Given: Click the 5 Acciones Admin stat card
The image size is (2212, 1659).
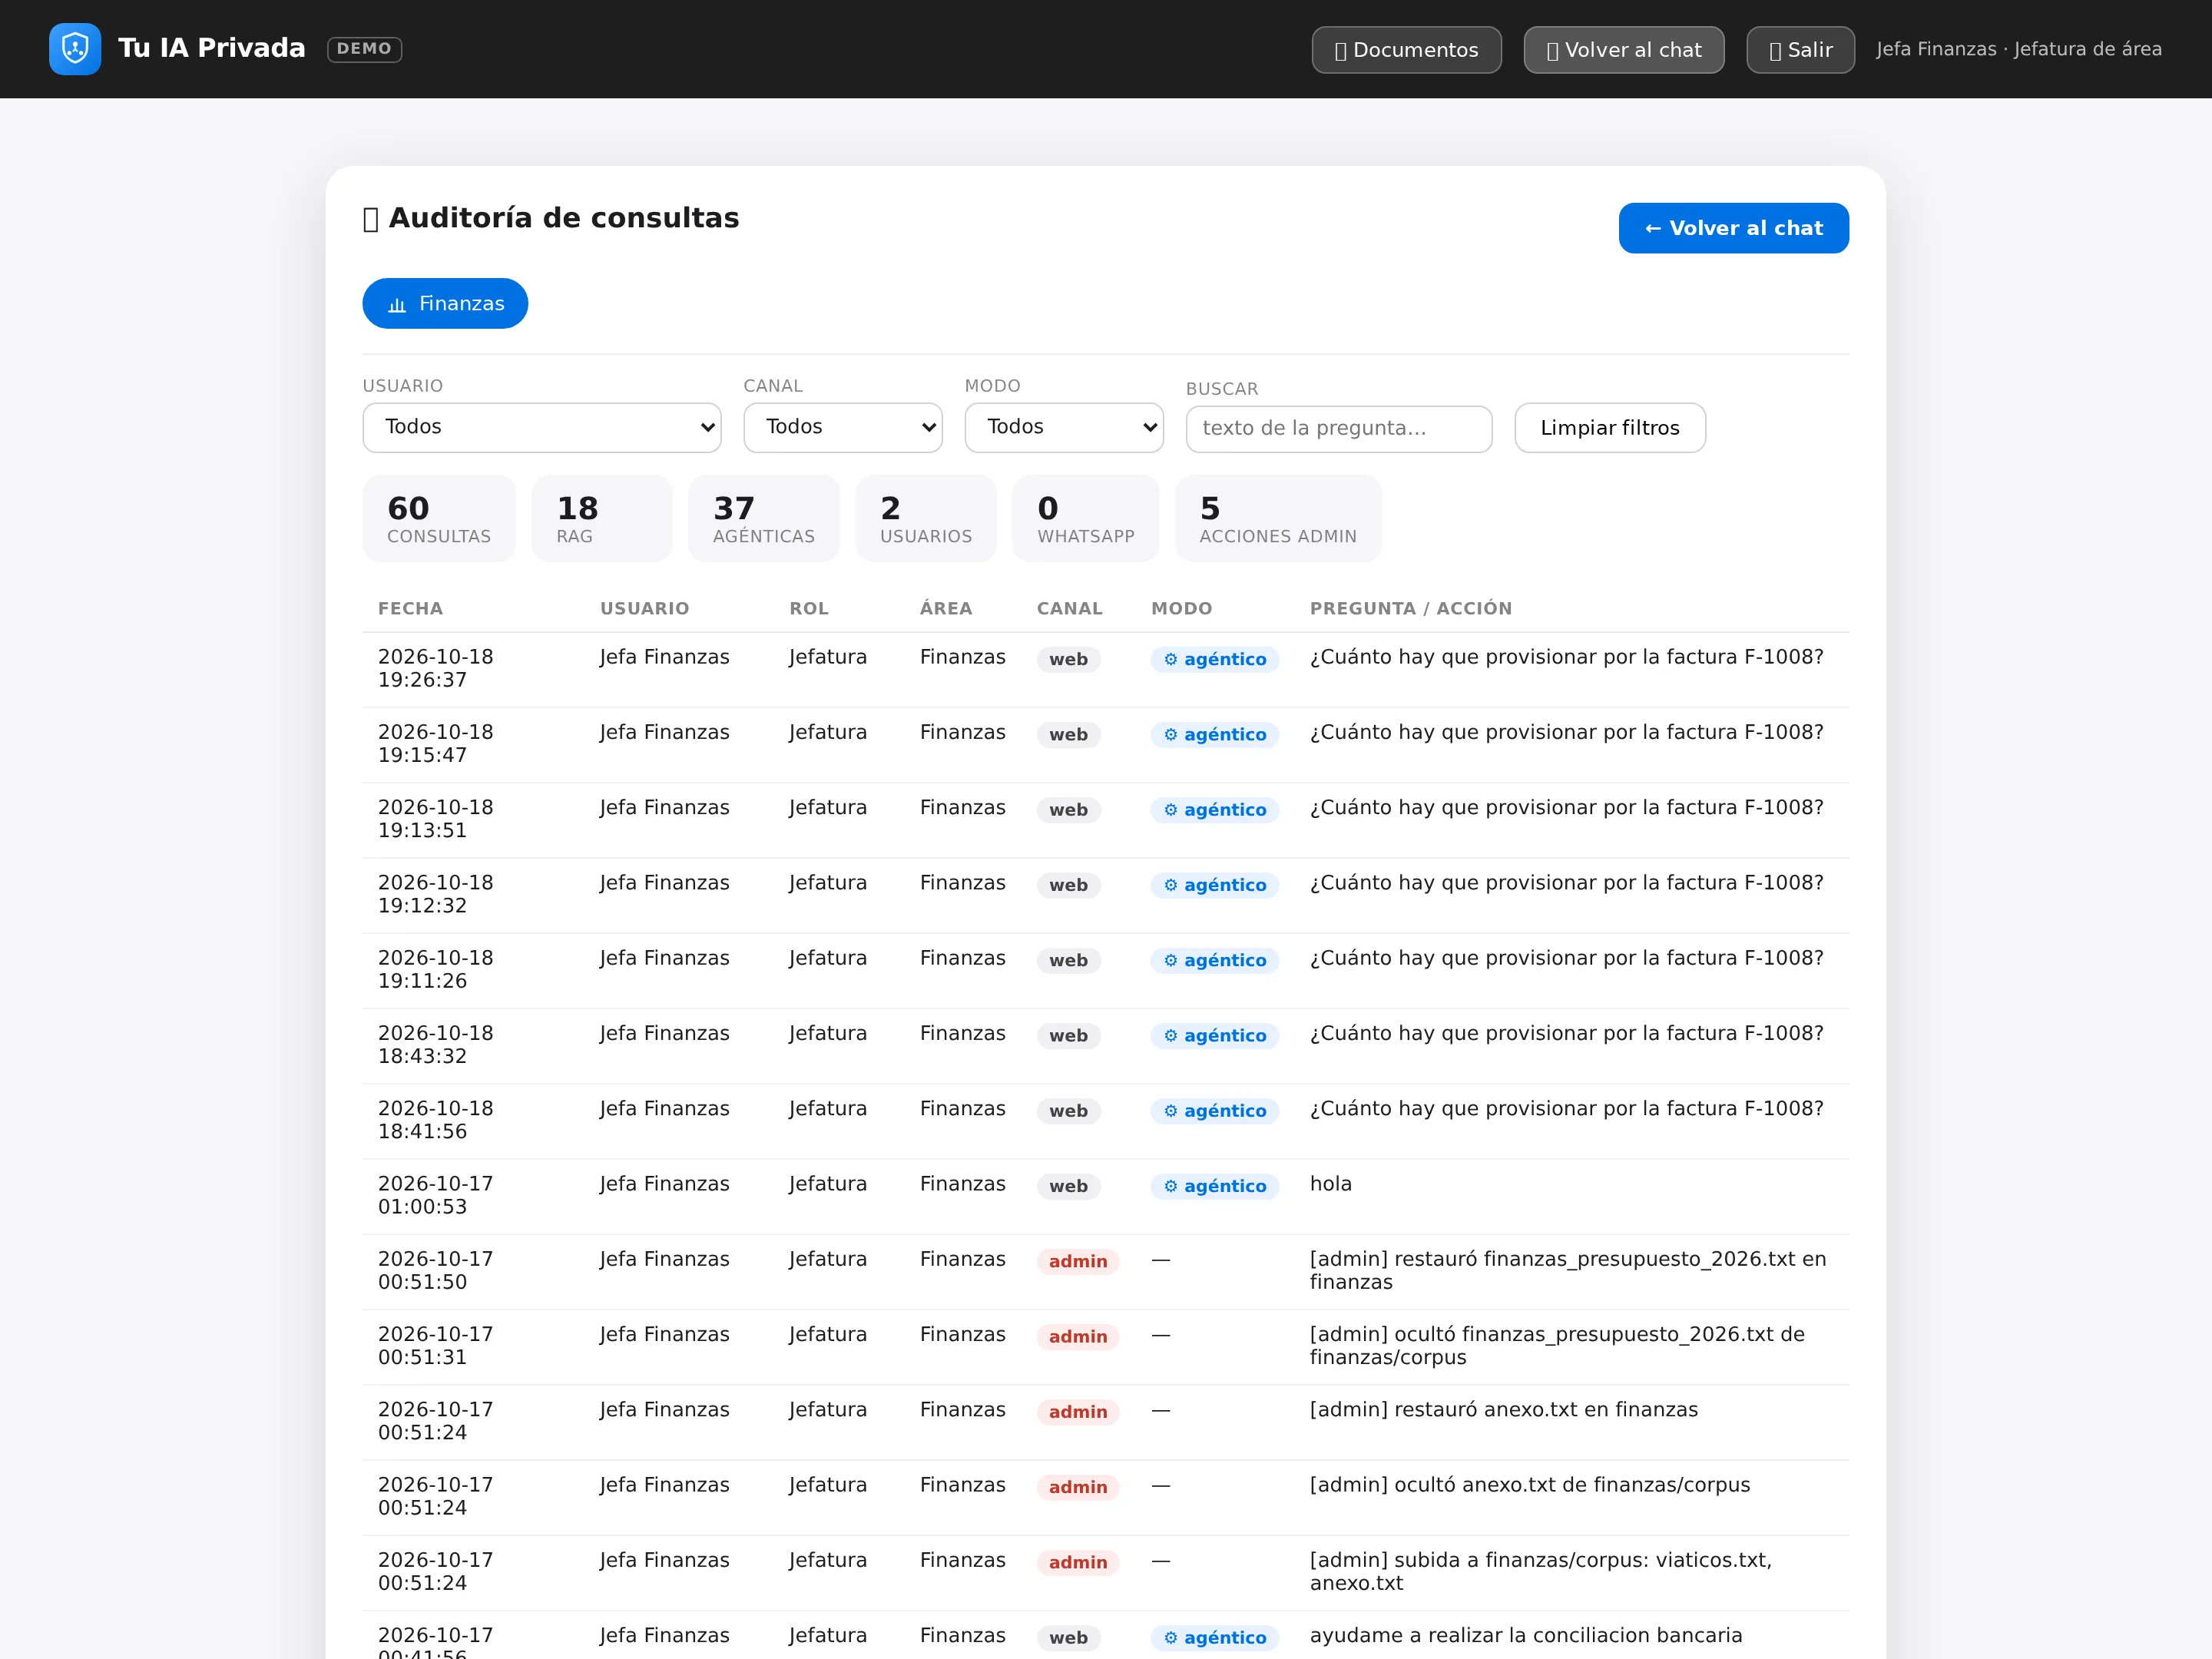Looking at the screenshot, I should click(x=1278, y=519).
